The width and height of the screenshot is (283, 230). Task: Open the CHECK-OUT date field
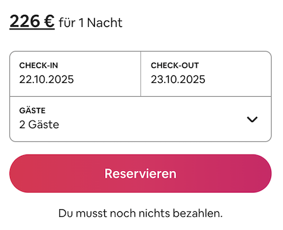tap(206, 74)
